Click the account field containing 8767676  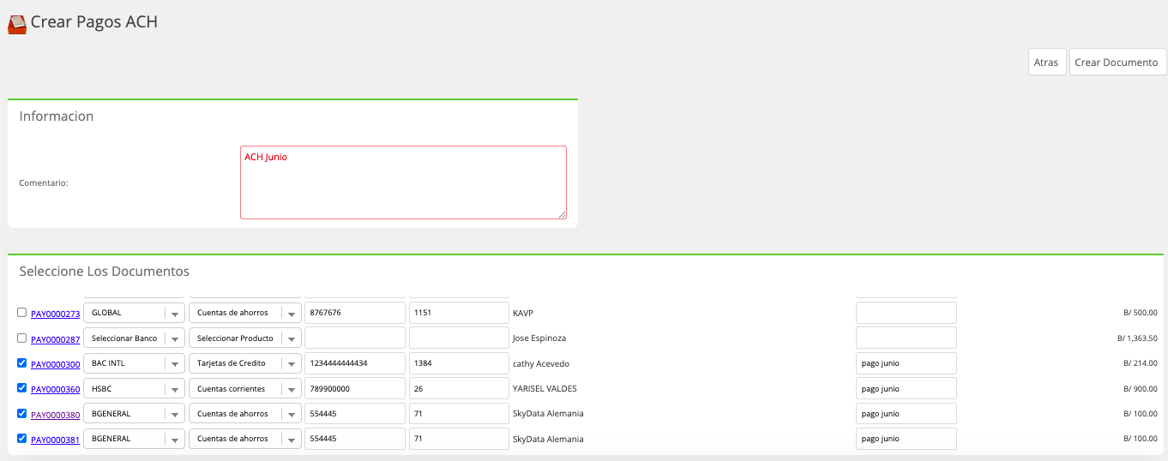pos(355,313)
